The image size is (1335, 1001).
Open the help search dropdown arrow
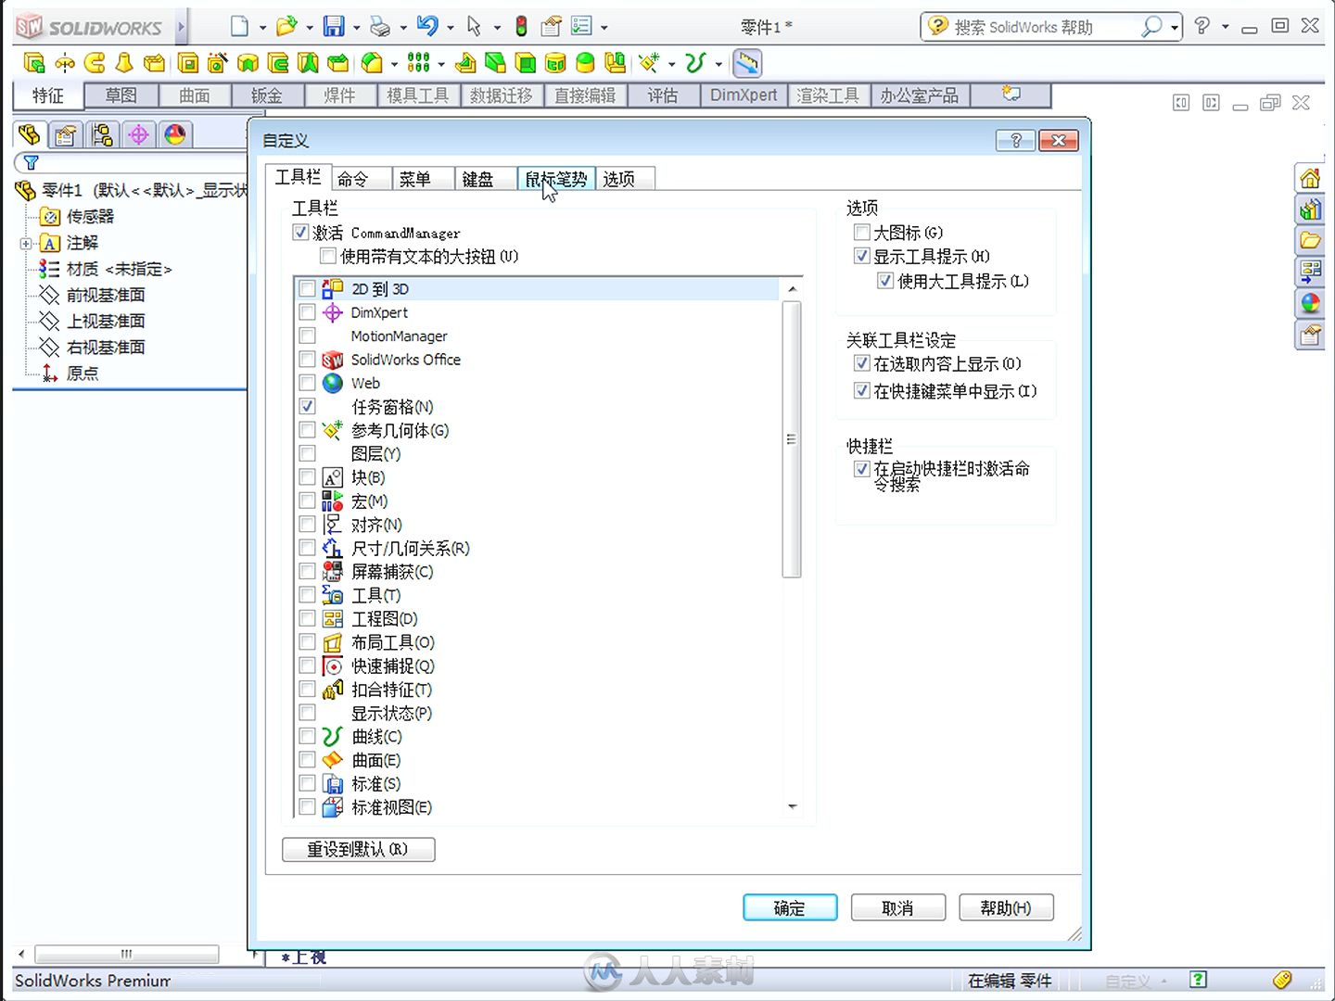tap(1174, 27)
